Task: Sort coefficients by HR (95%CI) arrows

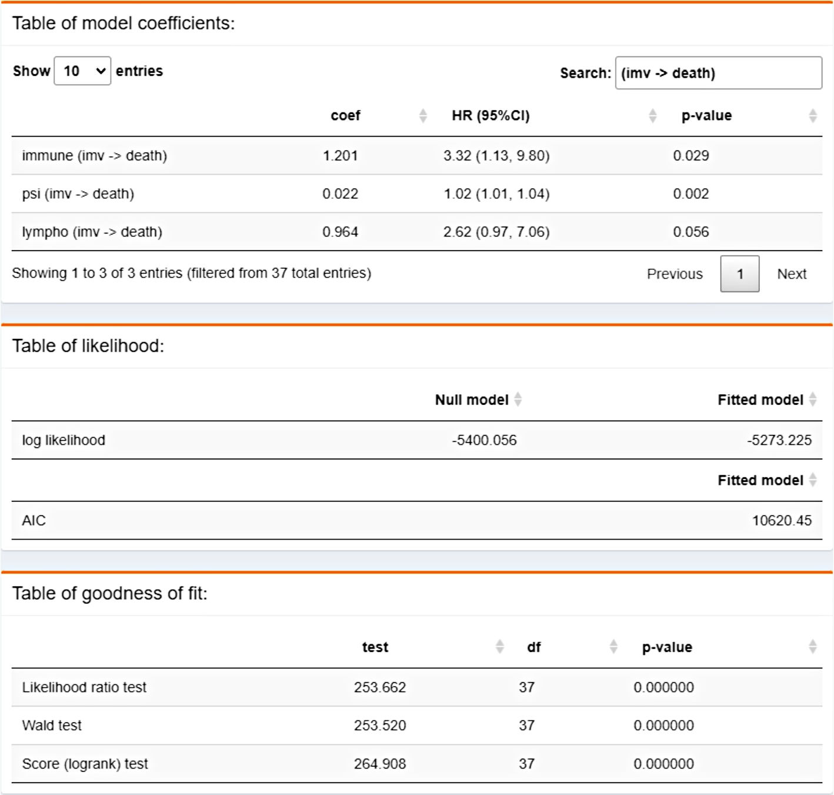Action: click(652, 116)
